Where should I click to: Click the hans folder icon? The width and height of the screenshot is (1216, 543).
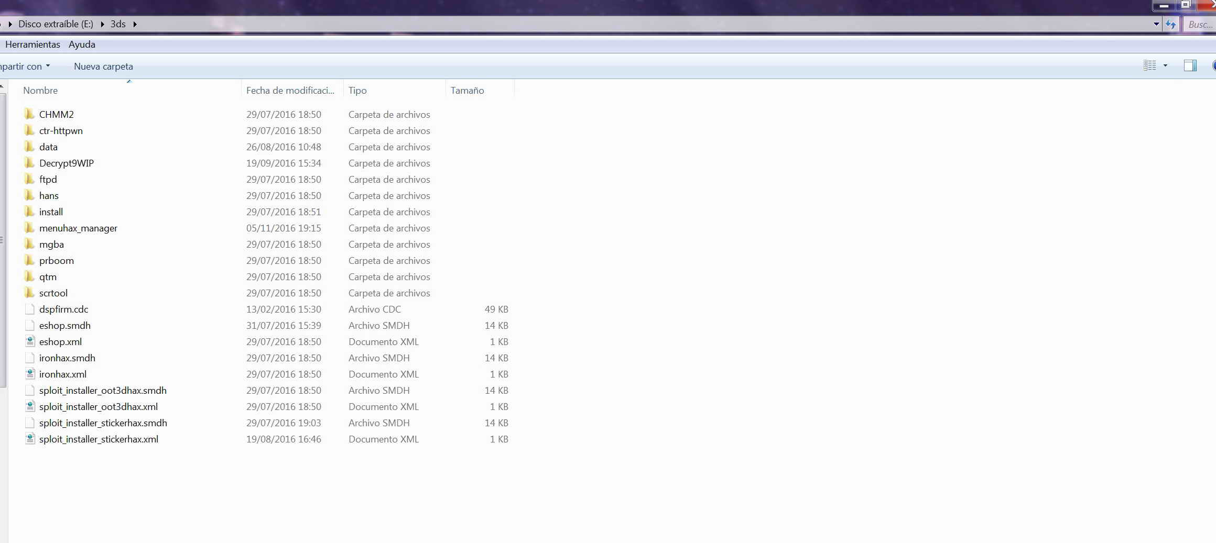tap(30, 195)
